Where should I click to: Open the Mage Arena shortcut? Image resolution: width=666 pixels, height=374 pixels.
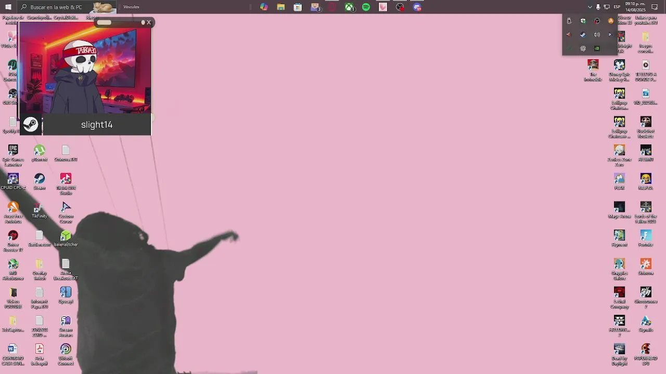click(619, 210)
